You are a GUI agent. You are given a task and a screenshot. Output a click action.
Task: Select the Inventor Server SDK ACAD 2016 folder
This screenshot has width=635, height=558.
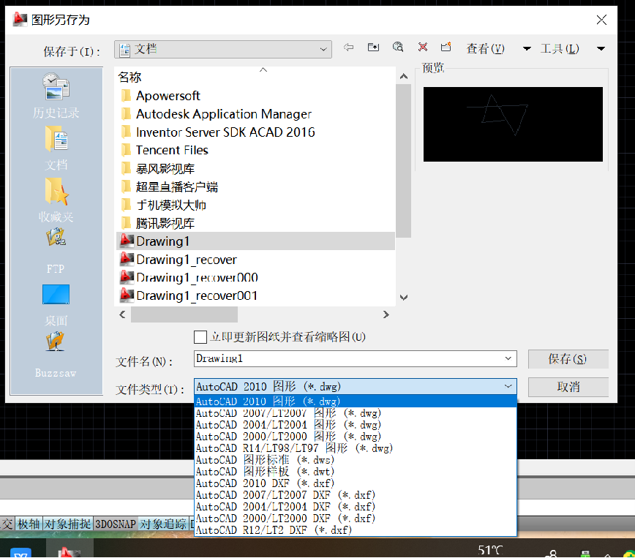click(x=218, y=132)
